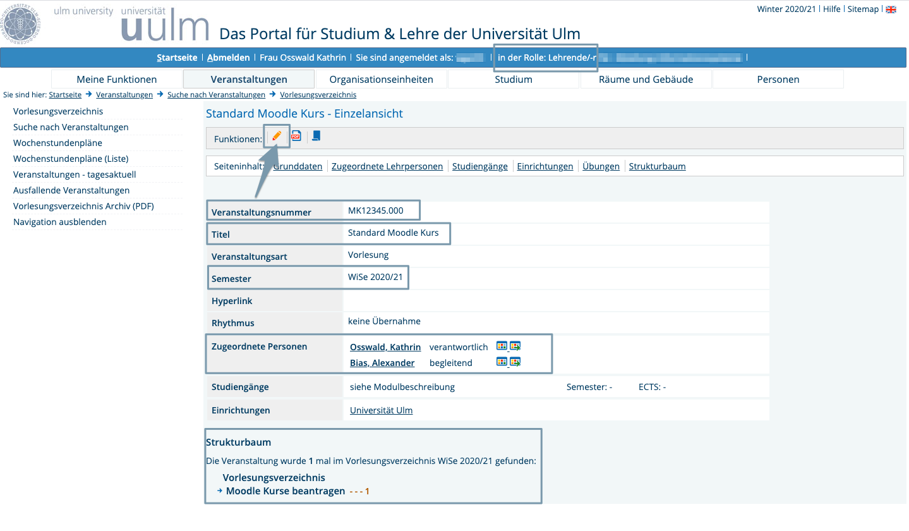Open Vorlesungsverzeichnis in the left sidebar
This screenshot has height=531, width=909.
click(x=58, y=111)
